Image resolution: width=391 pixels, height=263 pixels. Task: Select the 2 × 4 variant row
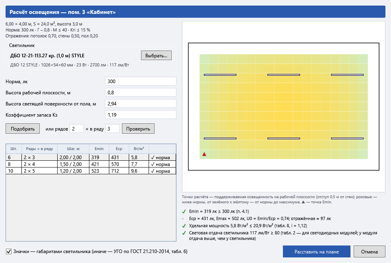pyautogui.click(x=91, y=164)
